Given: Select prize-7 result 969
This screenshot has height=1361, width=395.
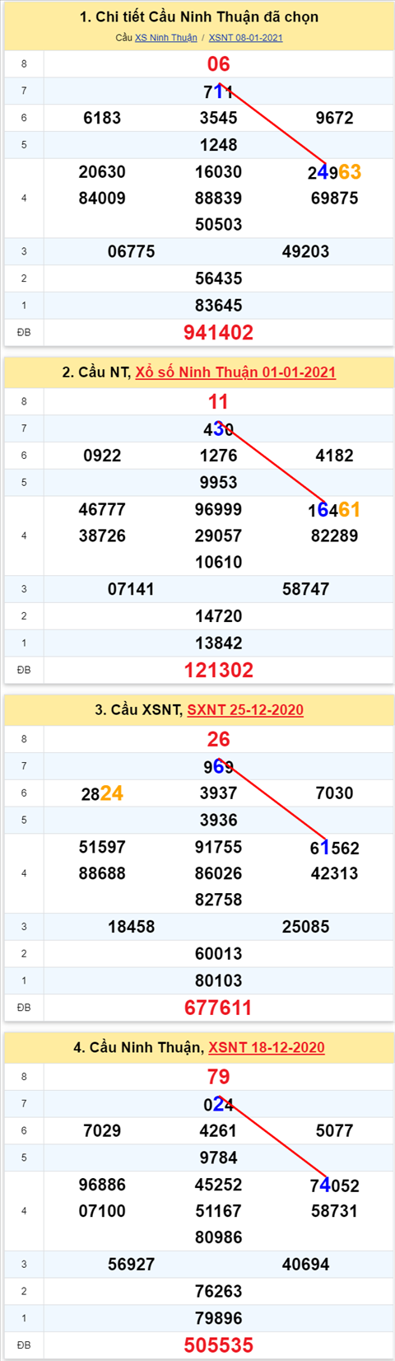Looking at the screenshot, I should point(219,767).
